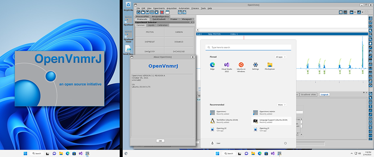
Task: Open dropdown arrow beside the spectrum toolbar icon
Action: coord(362,12)
